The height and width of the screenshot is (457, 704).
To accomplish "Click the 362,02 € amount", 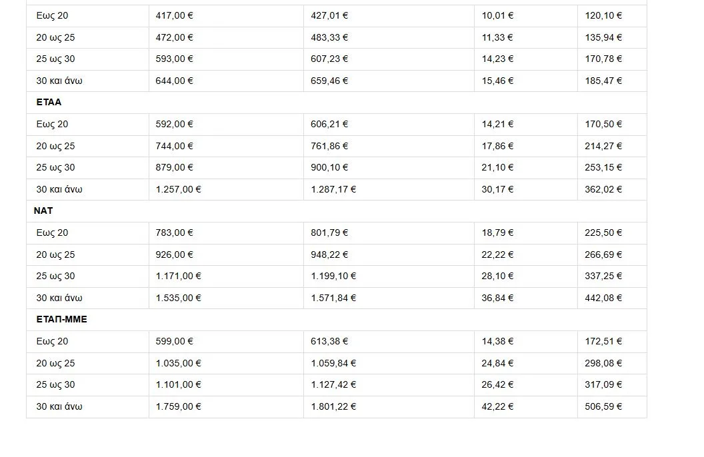I will (603, 189).
